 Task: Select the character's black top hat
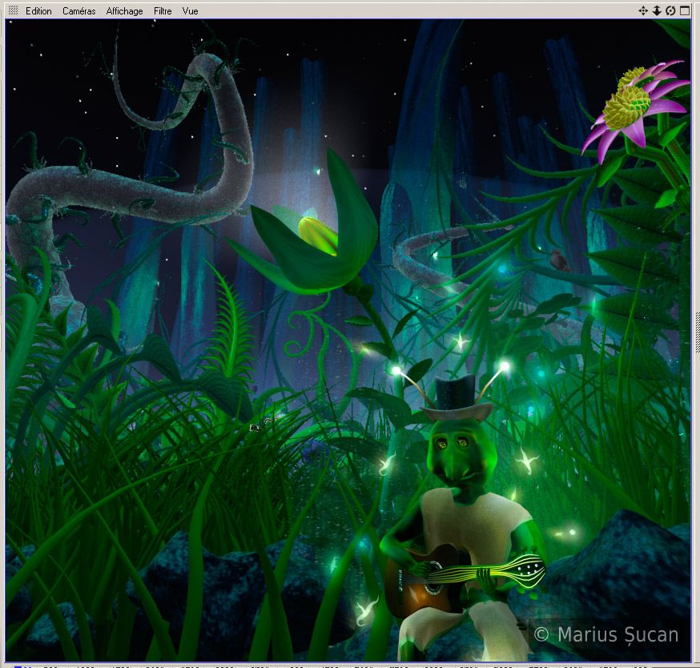point(456,398)
